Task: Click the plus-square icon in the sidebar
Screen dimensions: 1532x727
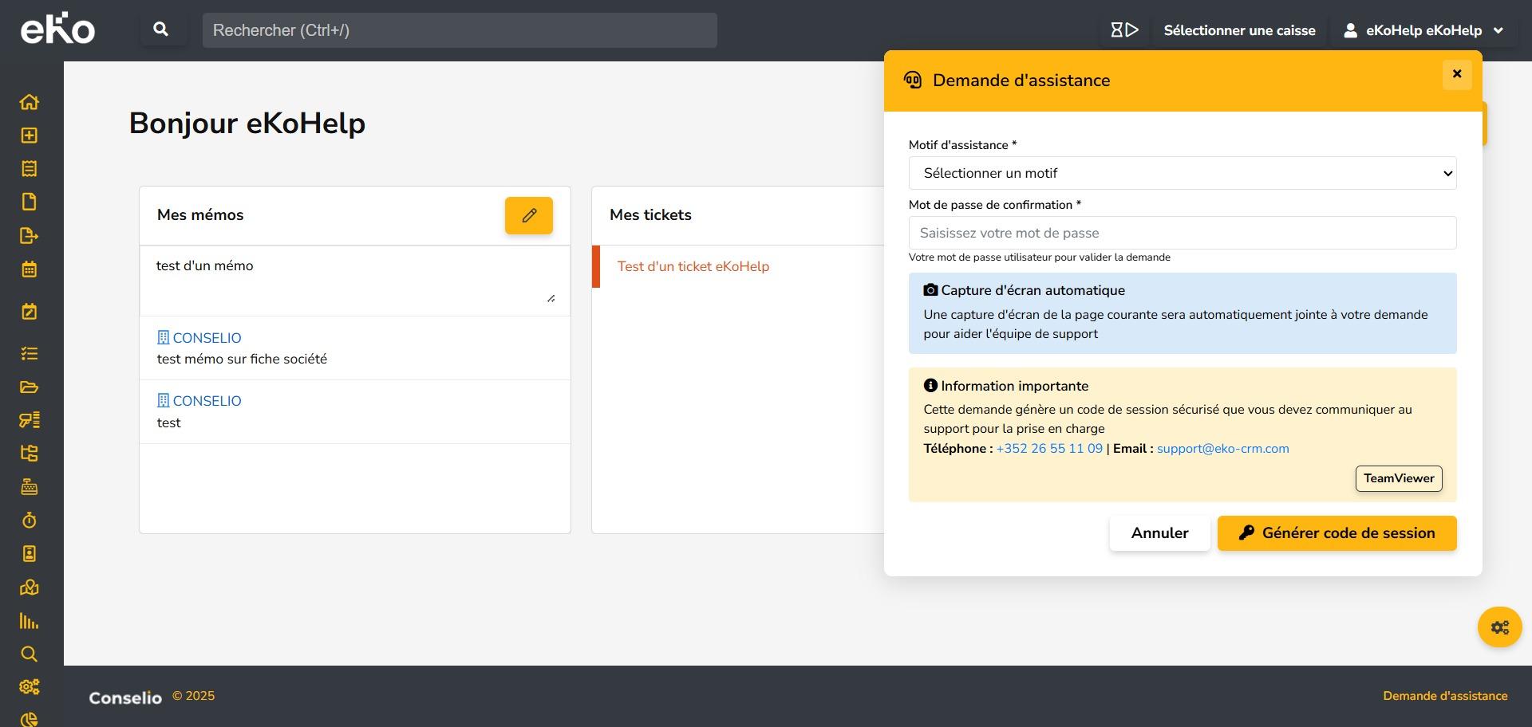Action: 30,136
